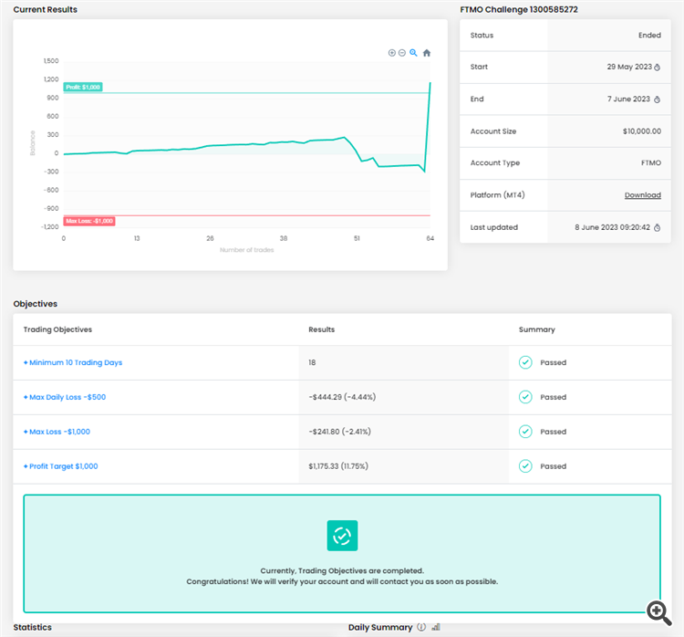Click the bar chart icon next to Daily Summary

436,627
